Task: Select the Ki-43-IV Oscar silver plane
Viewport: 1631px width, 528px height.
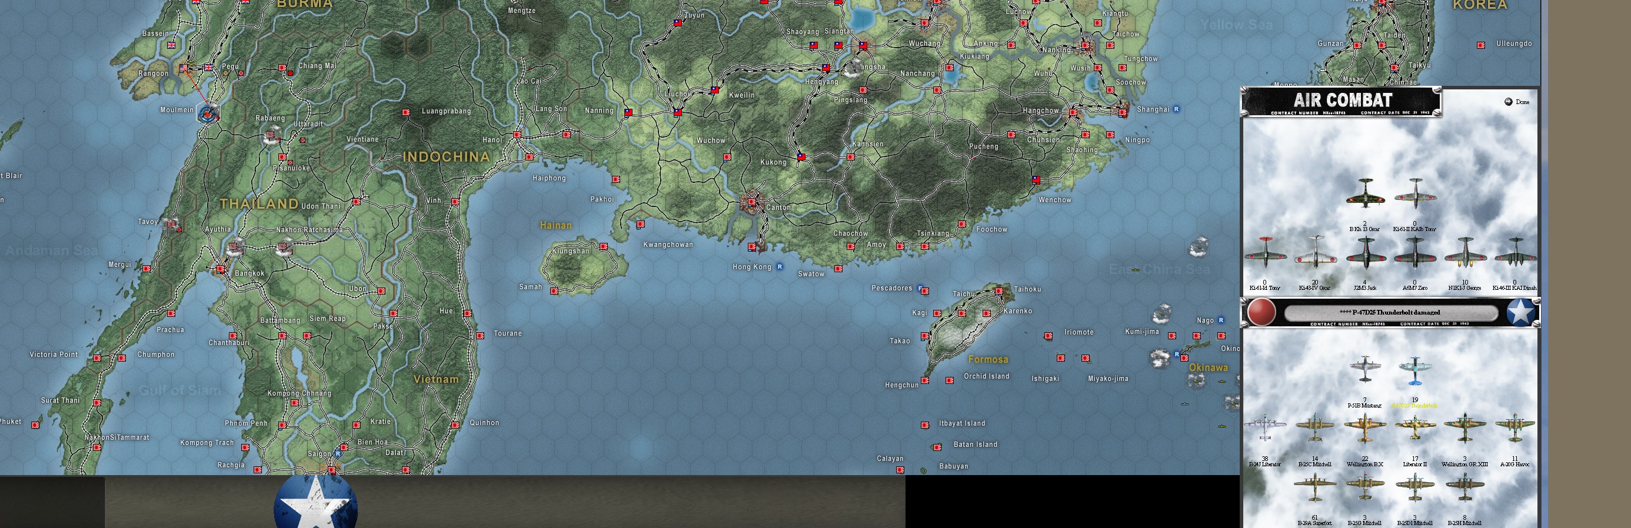Action: 1315,252
